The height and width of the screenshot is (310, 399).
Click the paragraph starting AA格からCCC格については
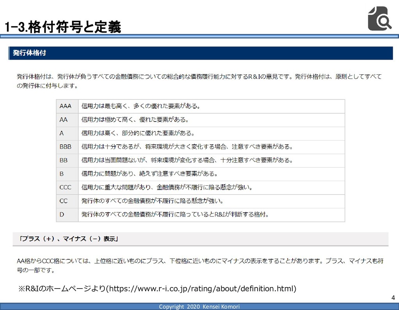[x=200, y=266]
